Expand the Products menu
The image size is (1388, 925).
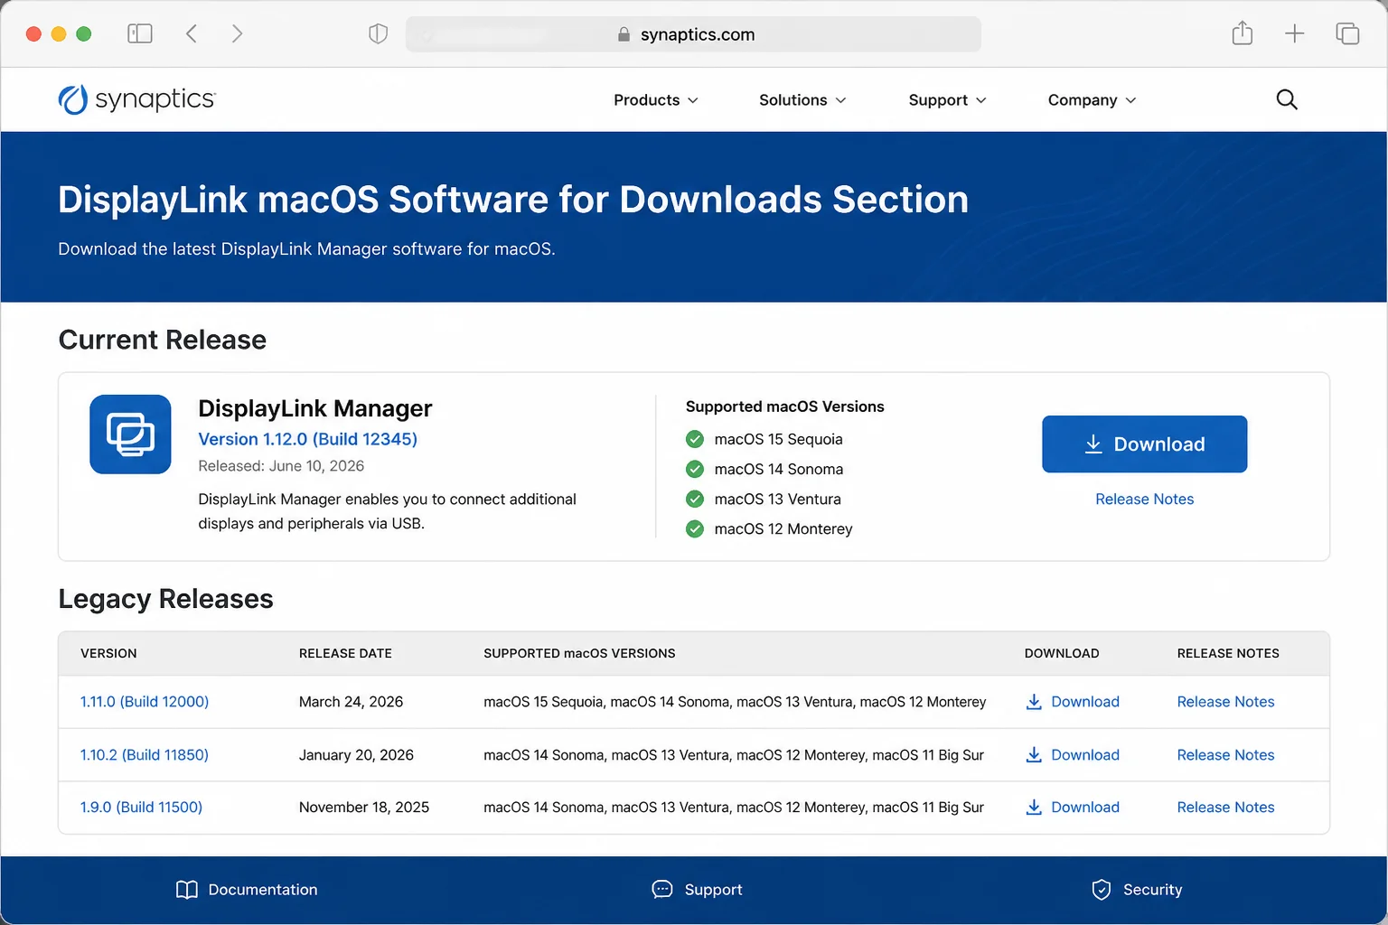point(656,100)
